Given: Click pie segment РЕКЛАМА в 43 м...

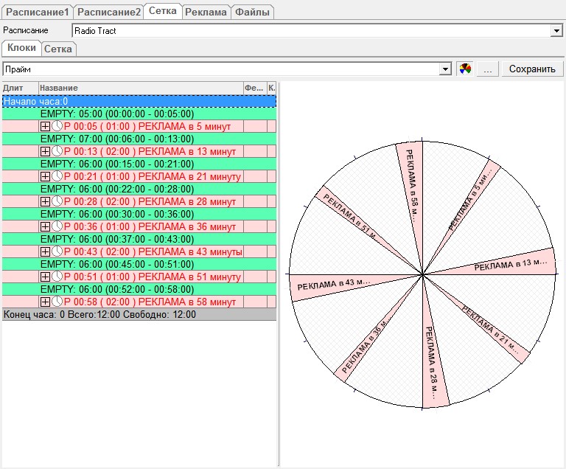Looking at the screenshot, I should (x=334, y=285).
